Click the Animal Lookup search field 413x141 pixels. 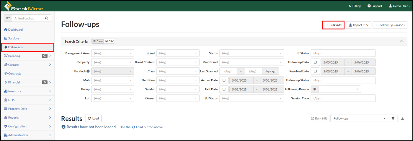(27, 18)
